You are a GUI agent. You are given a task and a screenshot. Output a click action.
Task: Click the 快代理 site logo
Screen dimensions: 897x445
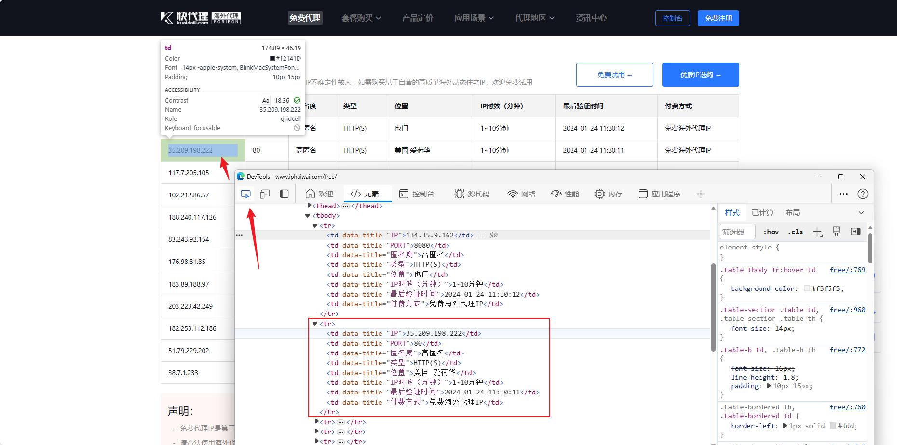click(201, 18)
